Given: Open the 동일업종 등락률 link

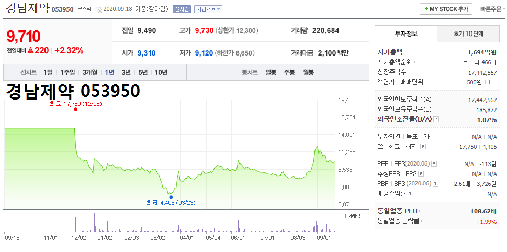Looking at the screenshot, I should [x=400, y=221].
